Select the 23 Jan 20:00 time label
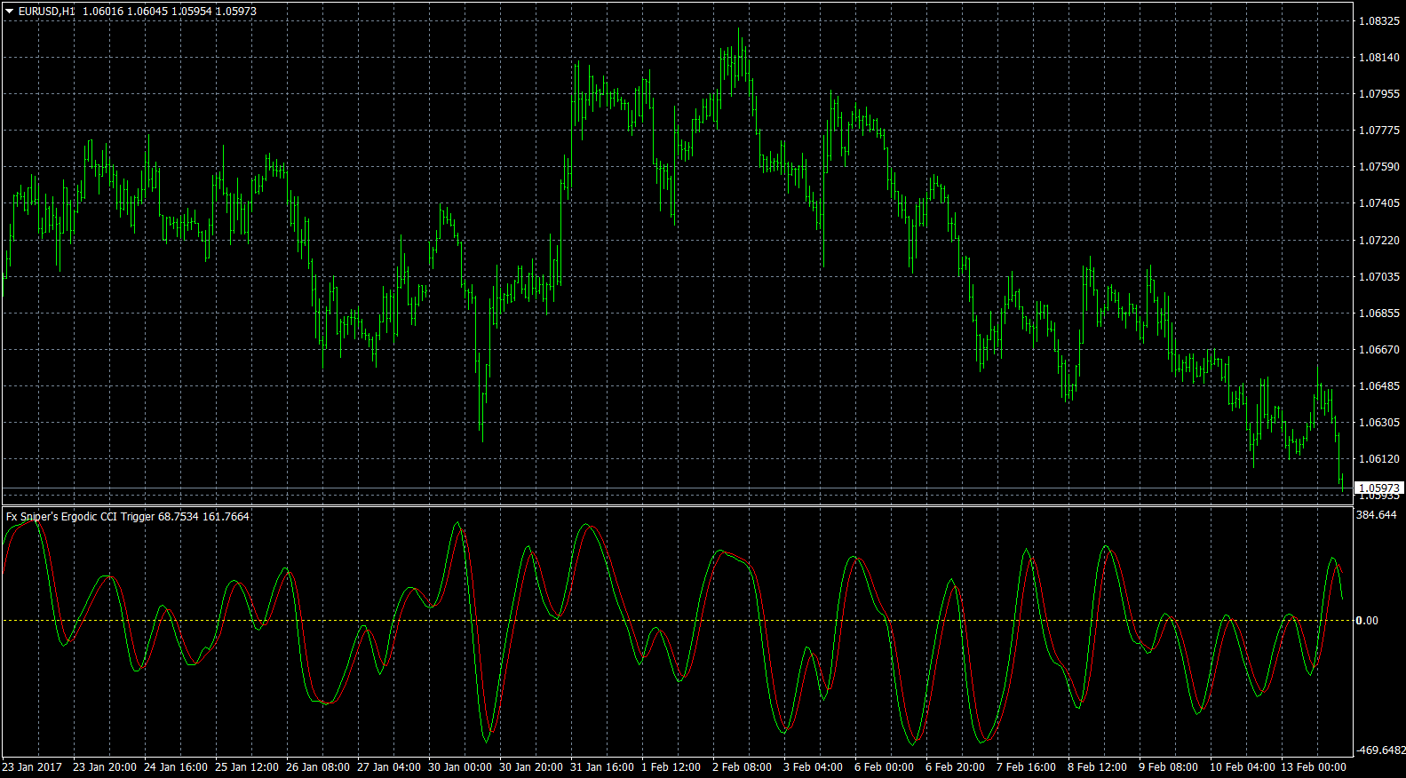1406x778 pixels. pos(105,767)
